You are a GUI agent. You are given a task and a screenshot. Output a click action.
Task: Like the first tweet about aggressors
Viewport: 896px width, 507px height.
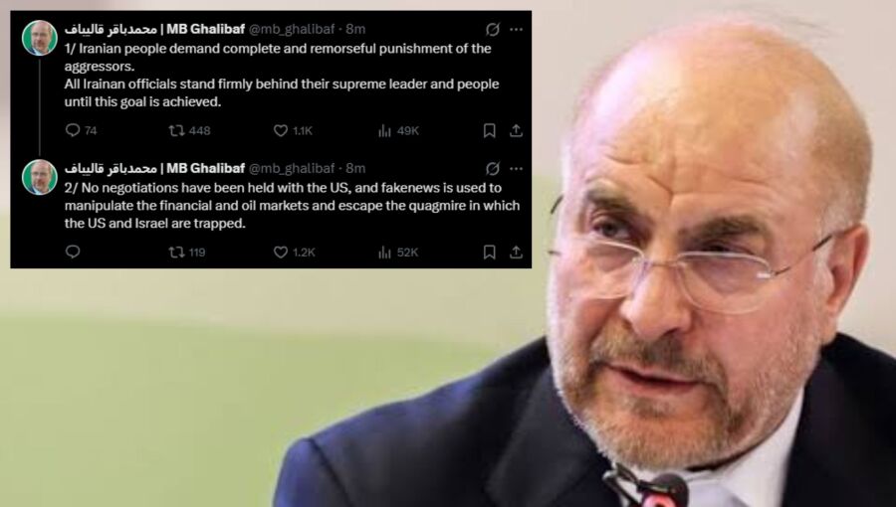(293, 131)
